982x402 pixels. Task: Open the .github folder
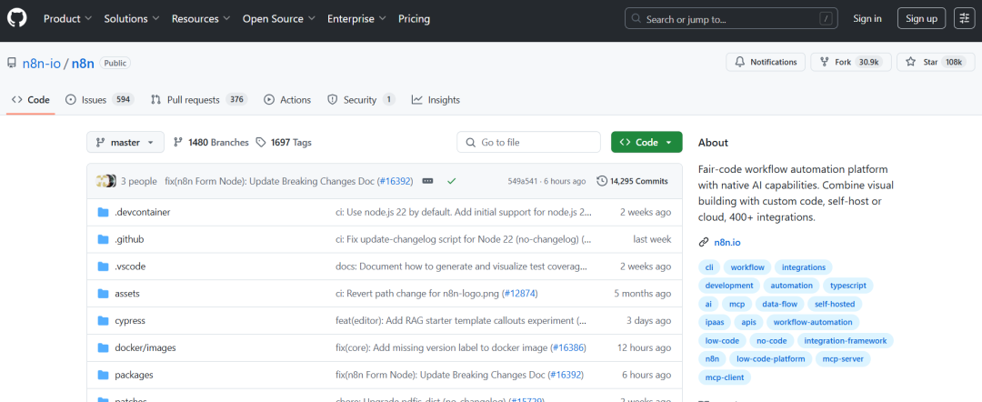[130, 239]
